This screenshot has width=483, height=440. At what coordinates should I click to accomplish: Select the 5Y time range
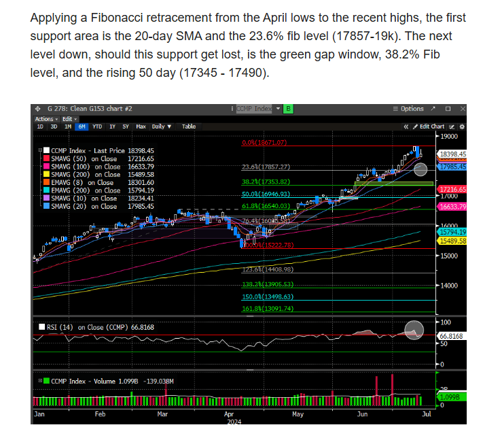pos(126,126)
